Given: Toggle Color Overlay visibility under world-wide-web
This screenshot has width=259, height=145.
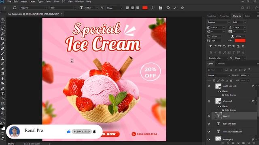Looking at the screenshot, I should [223, 95].
